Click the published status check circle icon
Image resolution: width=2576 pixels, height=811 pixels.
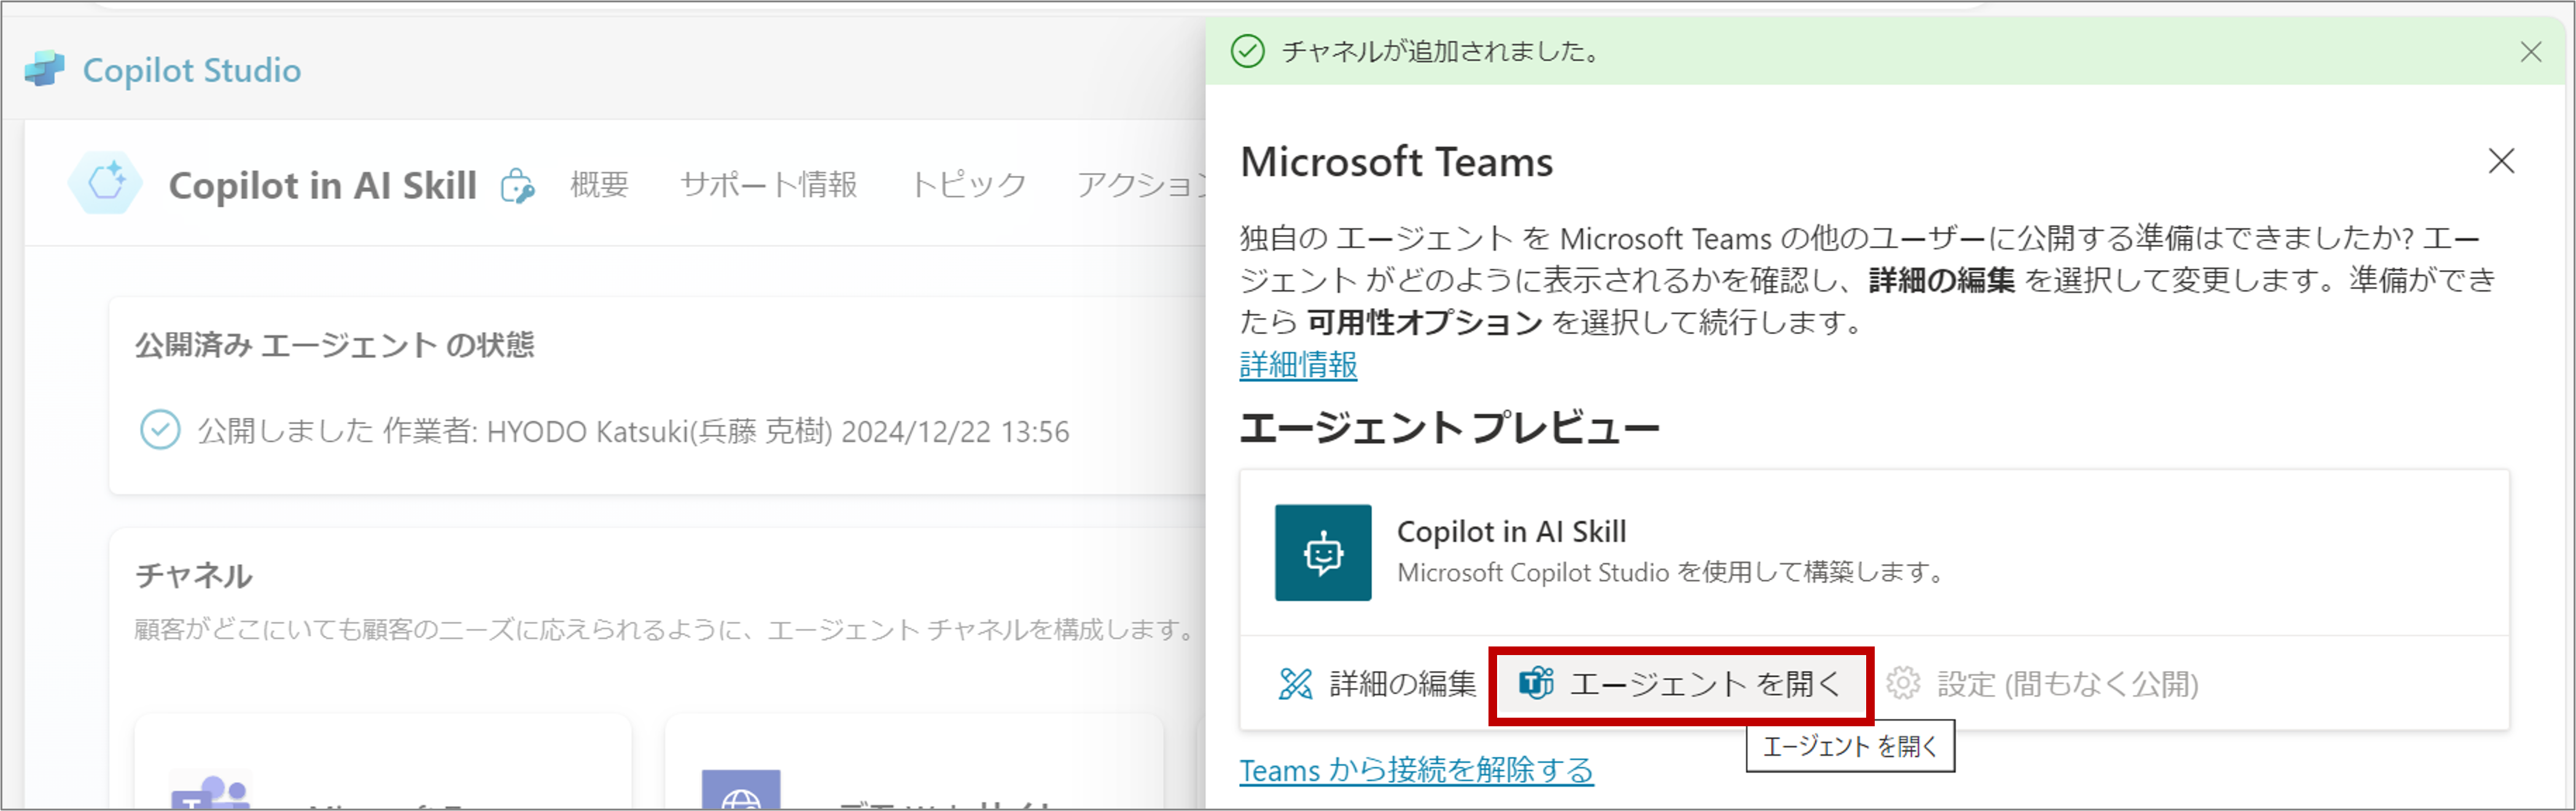click(160, 430)
